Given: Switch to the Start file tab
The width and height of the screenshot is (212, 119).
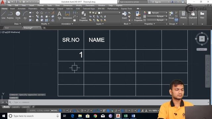Looking at the screenshot, I should (7, 28).
